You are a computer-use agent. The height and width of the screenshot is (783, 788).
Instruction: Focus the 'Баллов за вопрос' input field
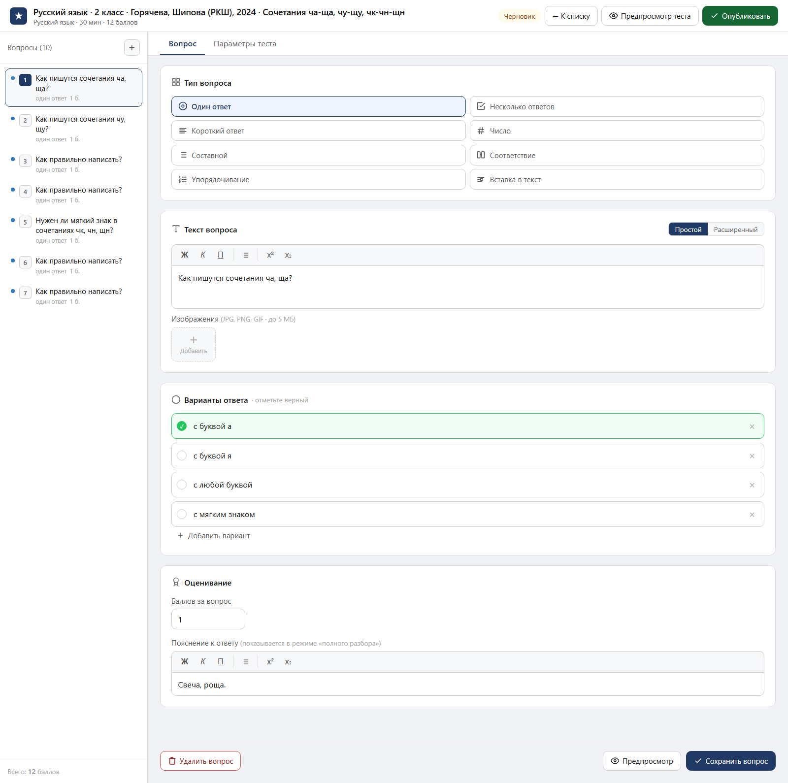[208, 619]
